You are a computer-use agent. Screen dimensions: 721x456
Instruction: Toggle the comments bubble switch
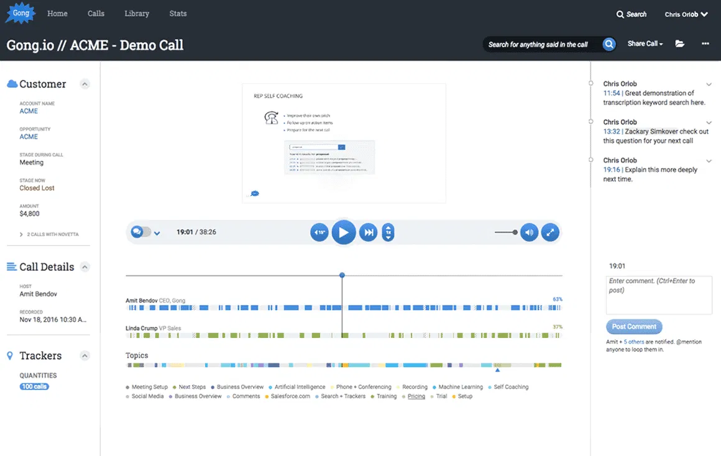point(140,232)
